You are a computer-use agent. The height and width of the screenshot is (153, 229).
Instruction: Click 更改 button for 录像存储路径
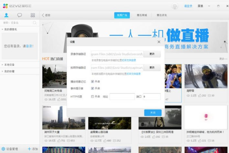152,54
